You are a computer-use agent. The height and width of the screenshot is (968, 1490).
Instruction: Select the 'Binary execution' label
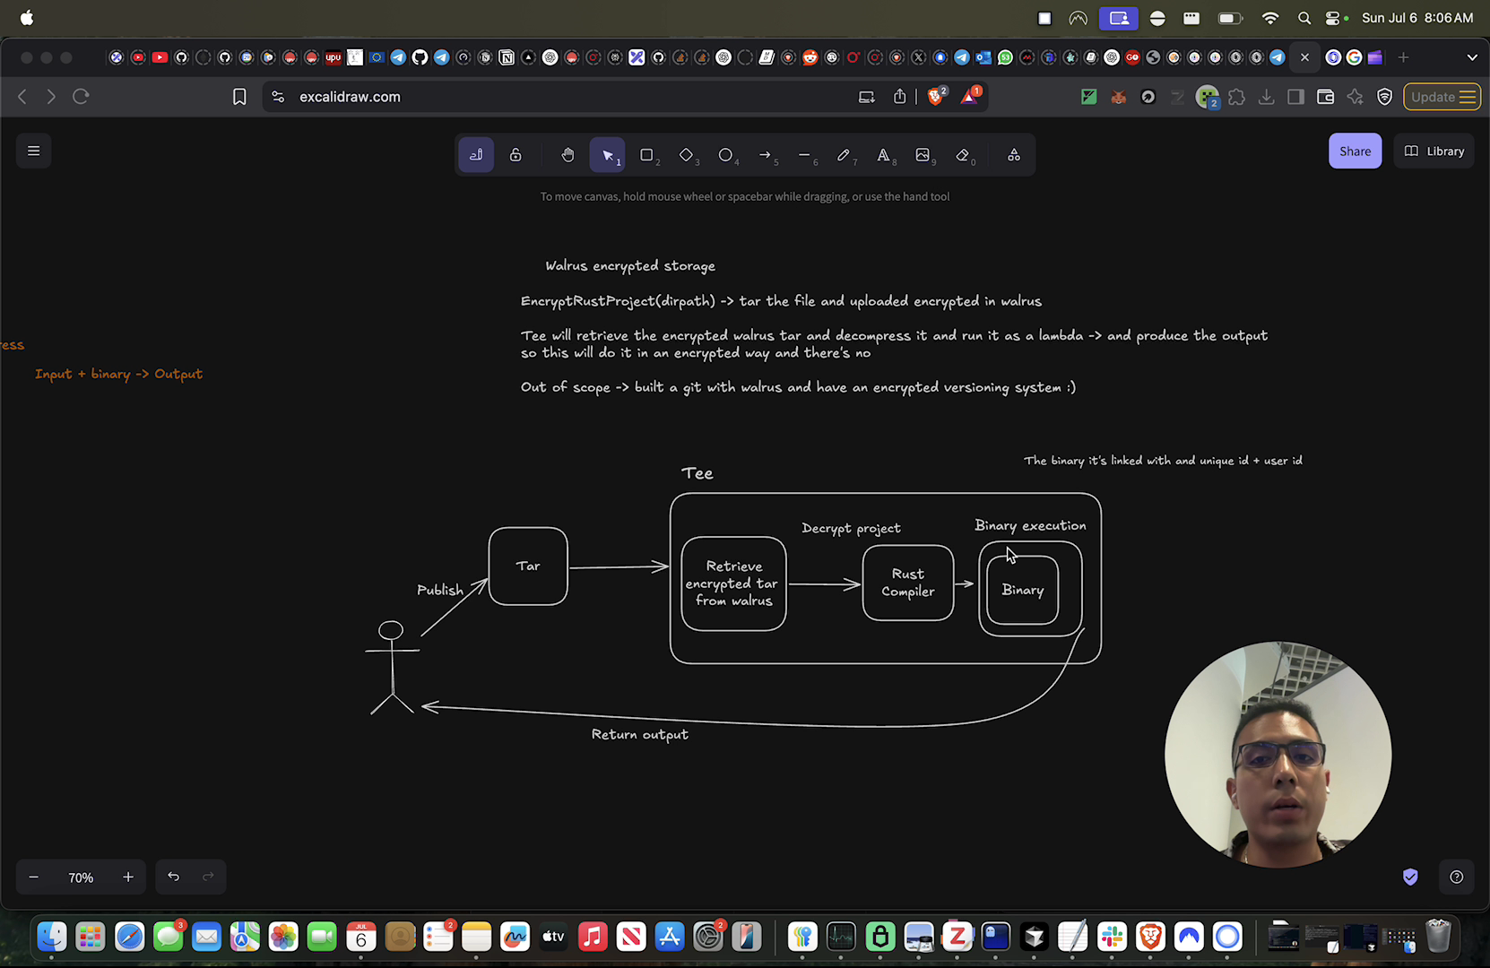point(1030,525)
